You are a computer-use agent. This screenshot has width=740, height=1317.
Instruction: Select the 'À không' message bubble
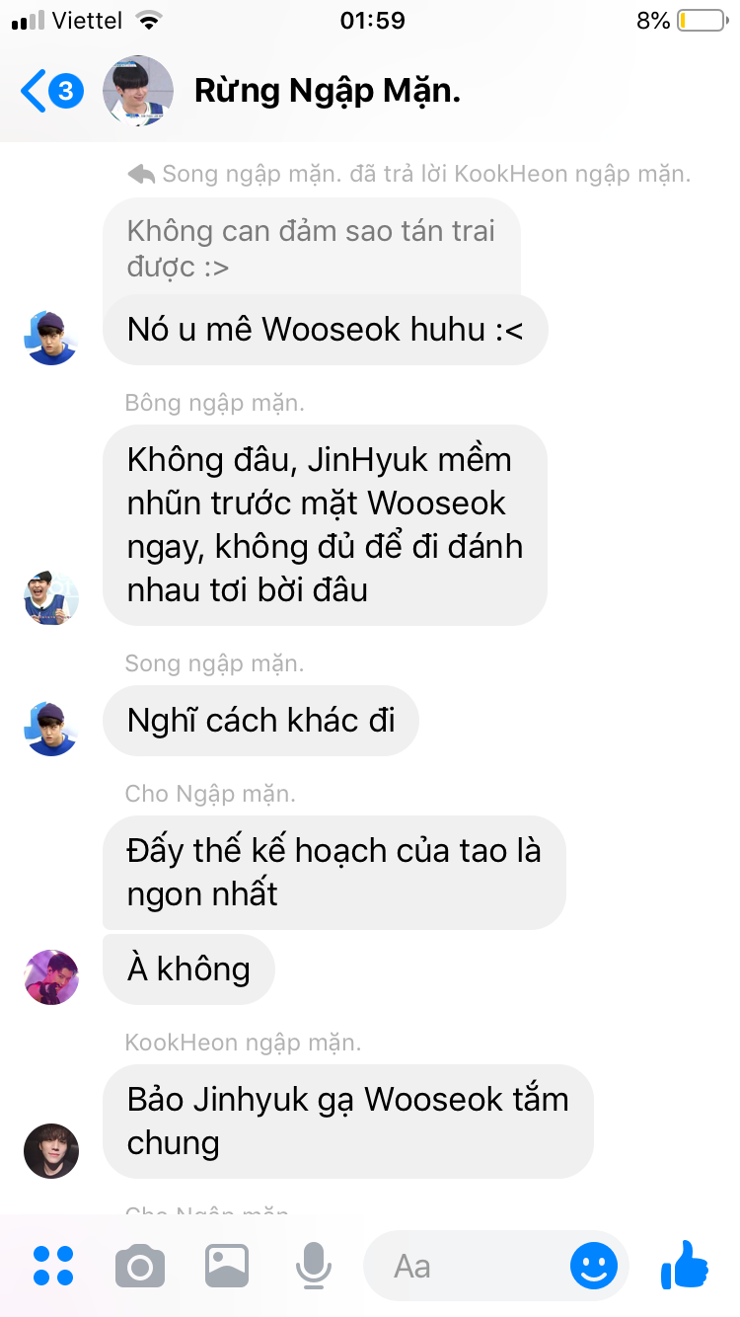188,969
